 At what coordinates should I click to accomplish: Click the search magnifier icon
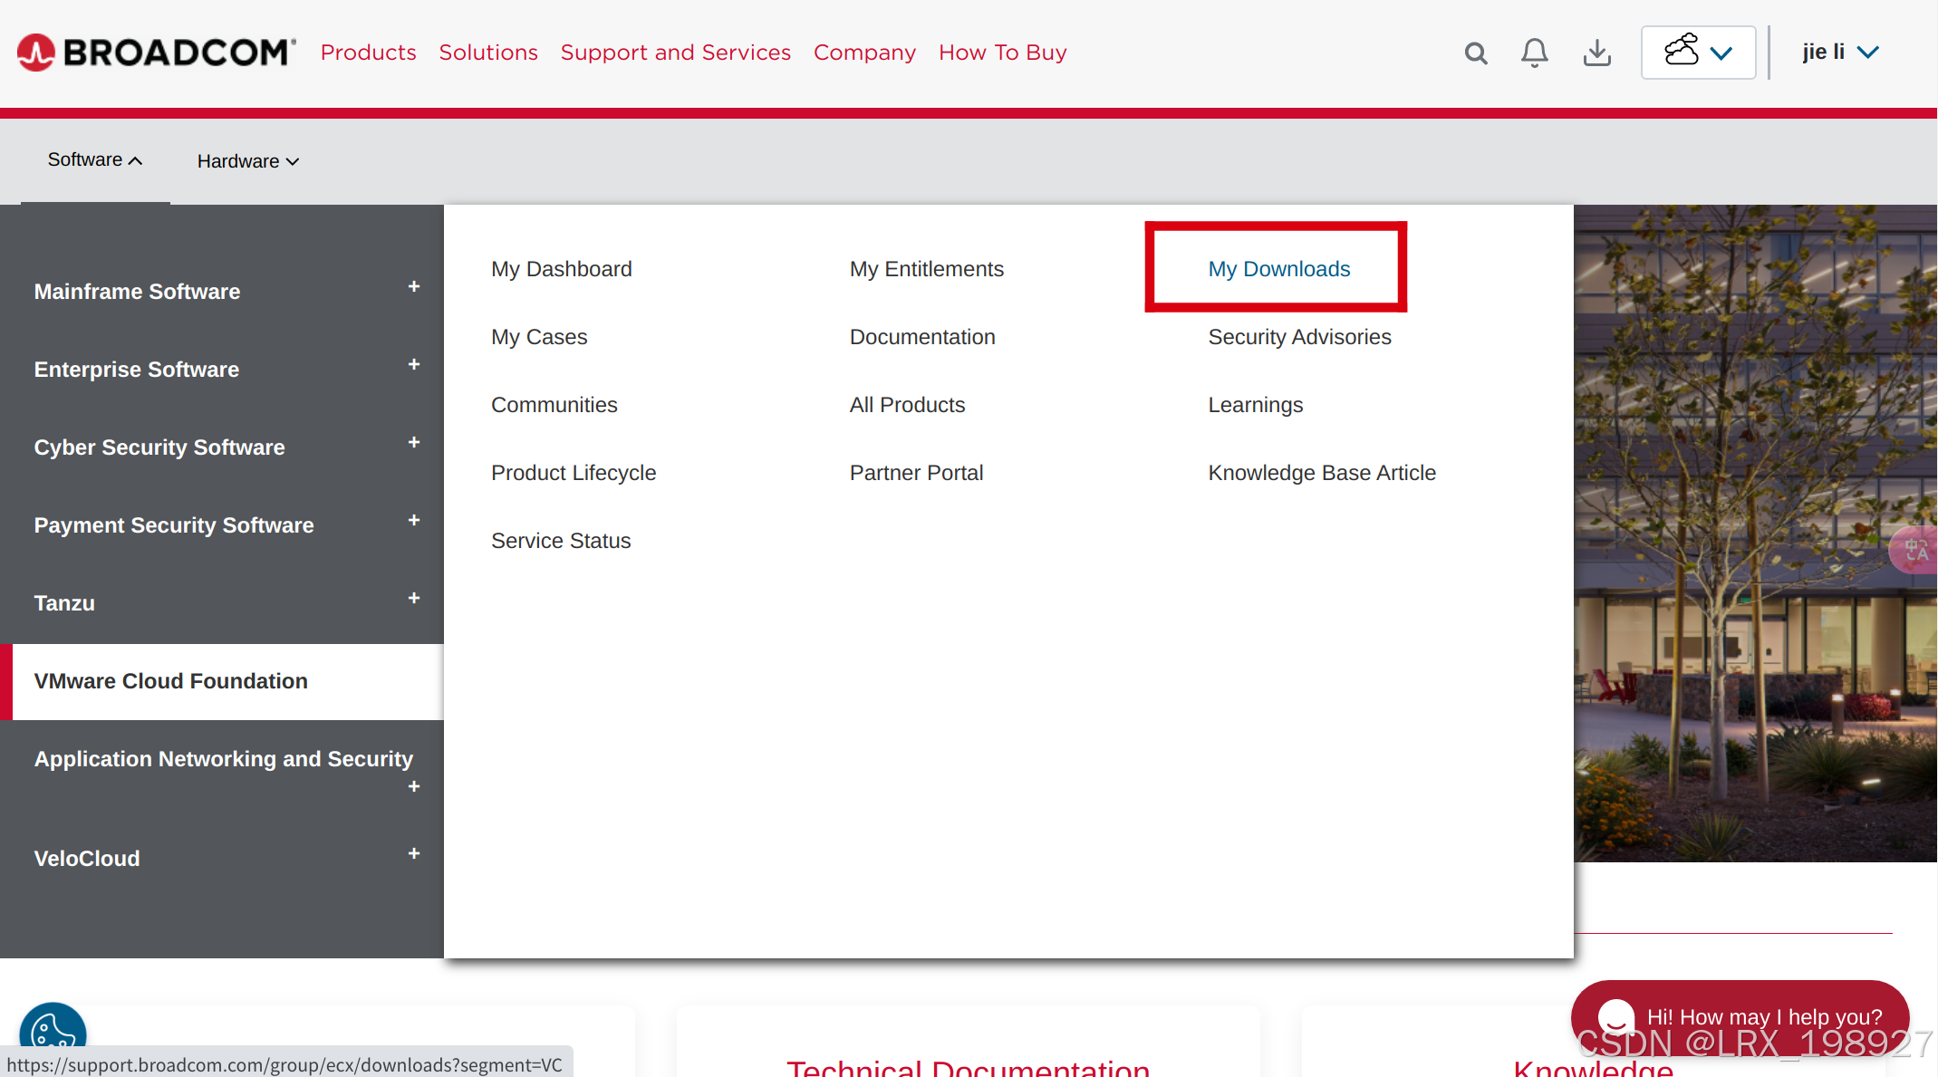[x=1476, y=53]
